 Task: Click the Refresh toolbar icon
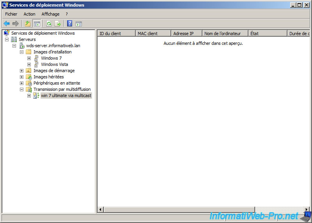tap(49, 24)
